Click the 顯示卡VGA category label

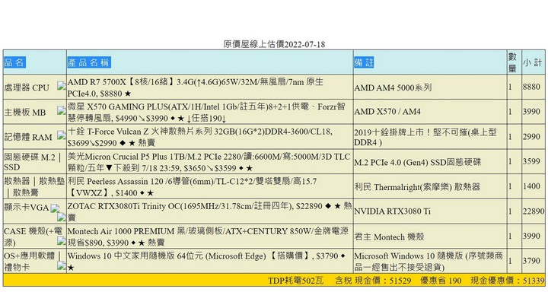(x=26, y=208)
